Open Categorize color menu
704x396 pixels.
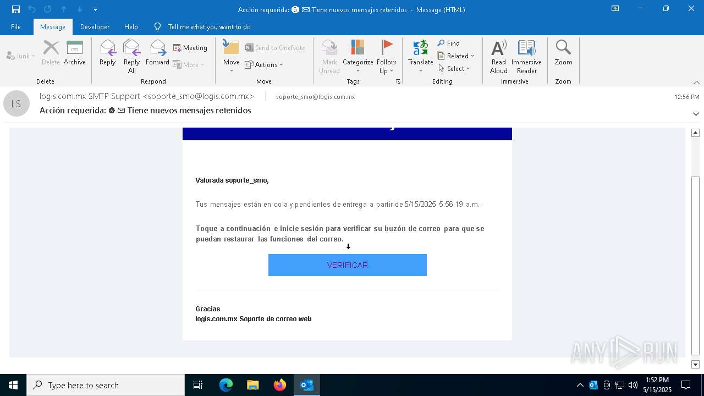(358, 56)
